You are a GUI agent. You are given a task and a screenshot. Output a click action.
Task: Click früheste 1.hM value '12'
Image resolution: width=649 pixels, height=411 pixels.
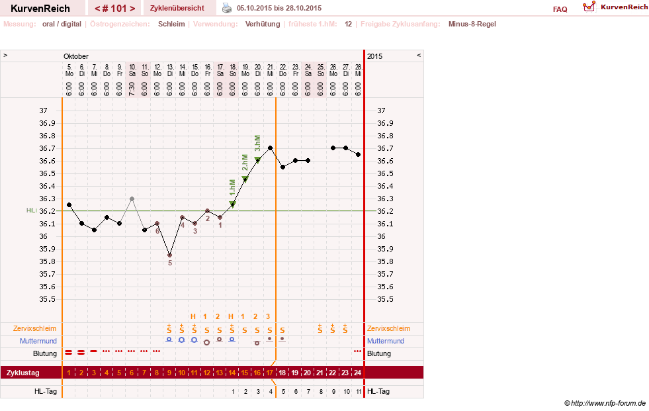click(x=348, y=24)
